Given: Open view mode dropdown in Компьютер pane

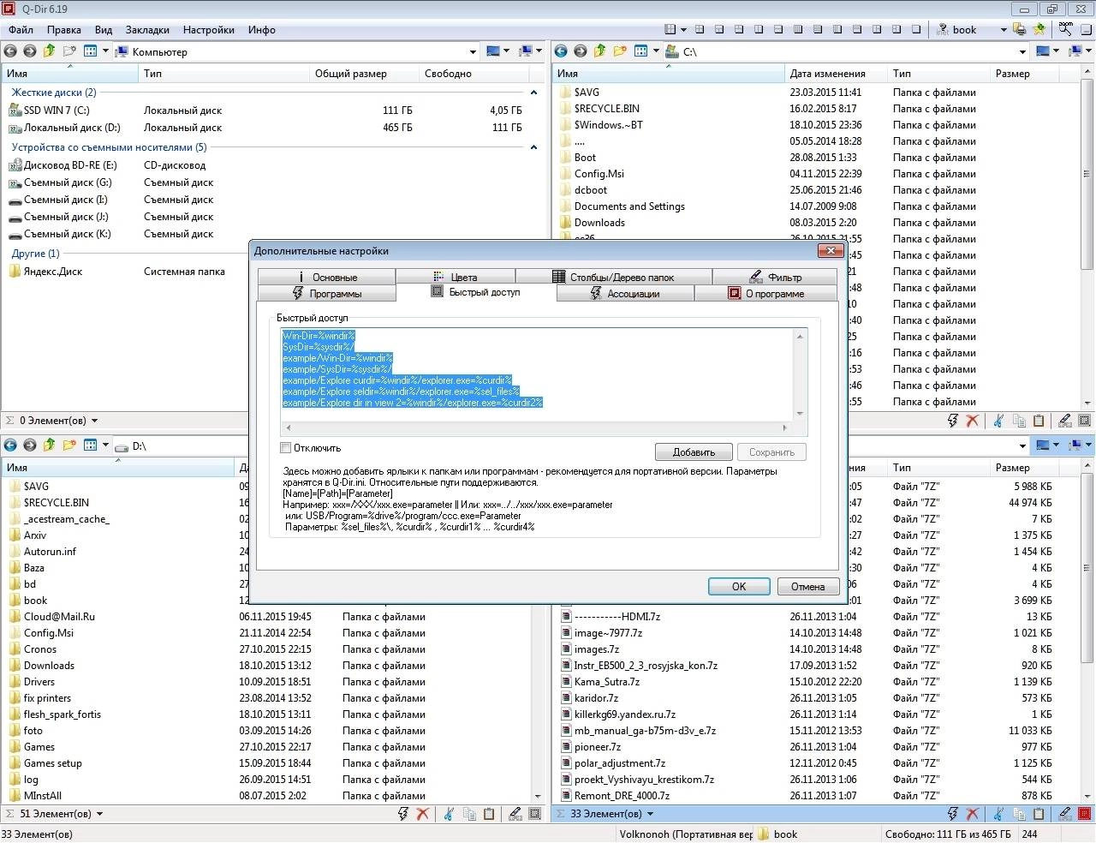Looking at the screenshot, I should pyautogui.click(x=105, y=51).
